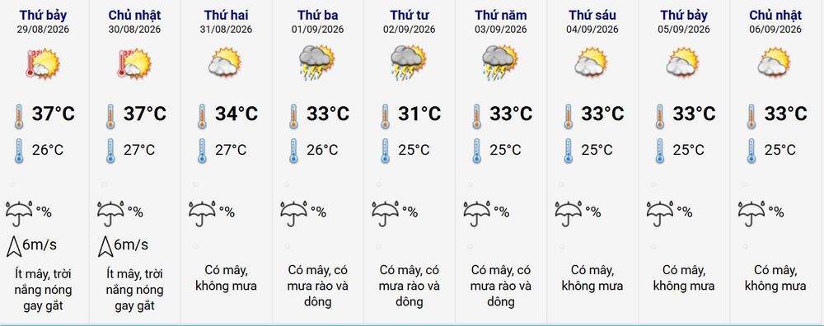Viewport: 824px width, 326px height.
Task: Click the 'Có mây, có mưa rào và dông' text for 01/09
Action: [x=318, y=286]
